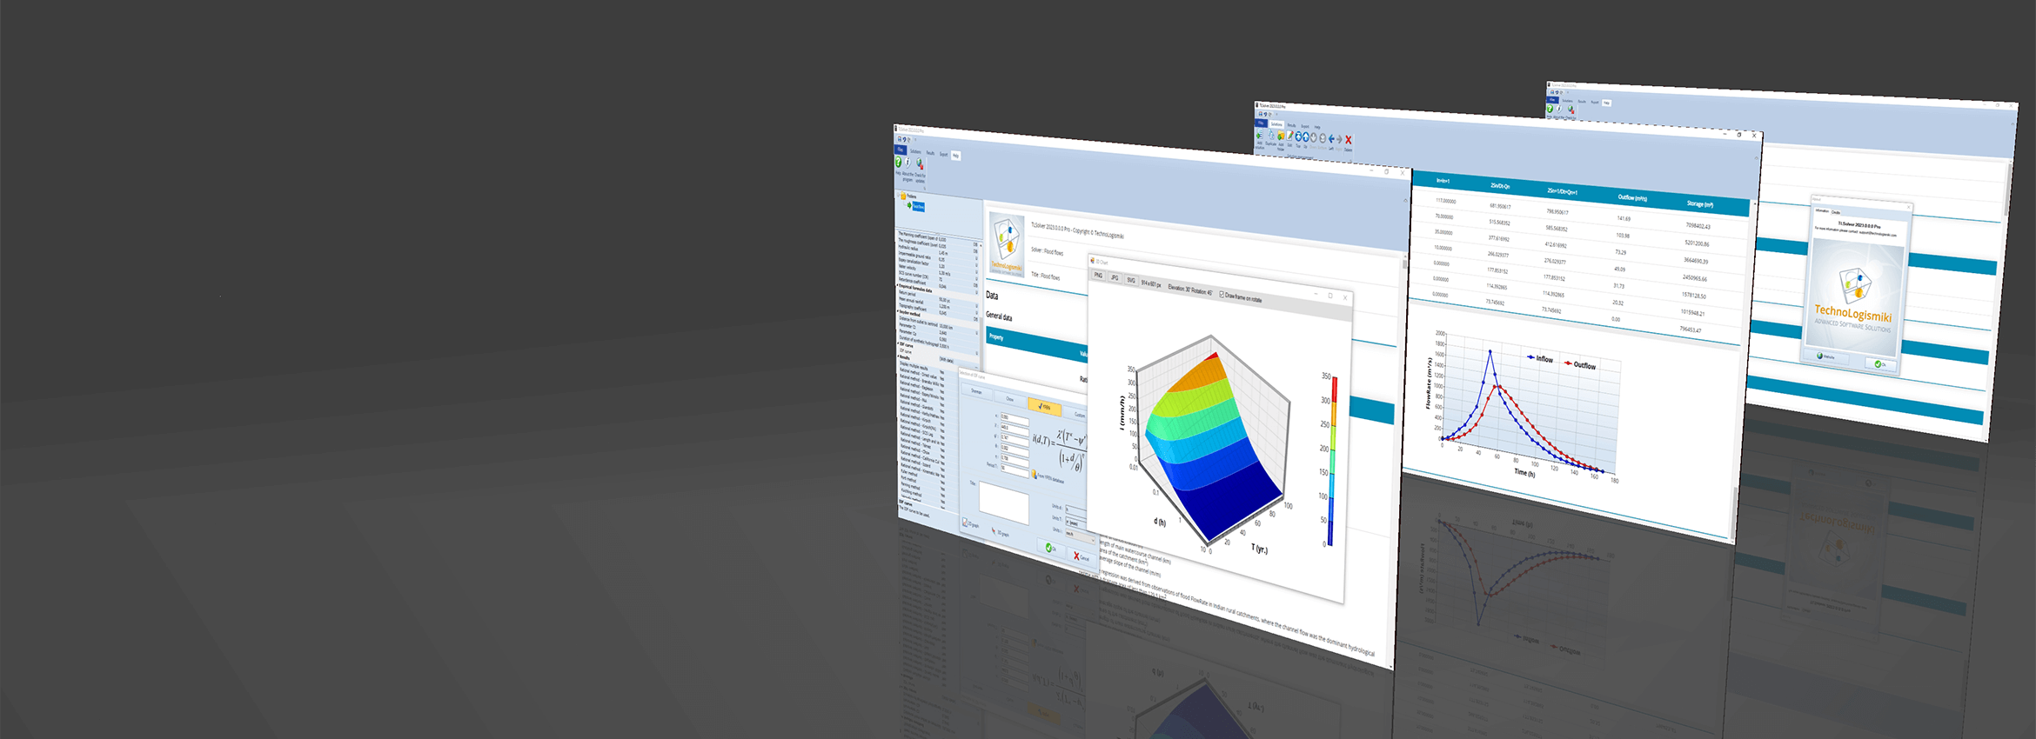Click the Duplicate solution ribbon icon
Screen dimensions: 2036x739
tap(1270, 136)
